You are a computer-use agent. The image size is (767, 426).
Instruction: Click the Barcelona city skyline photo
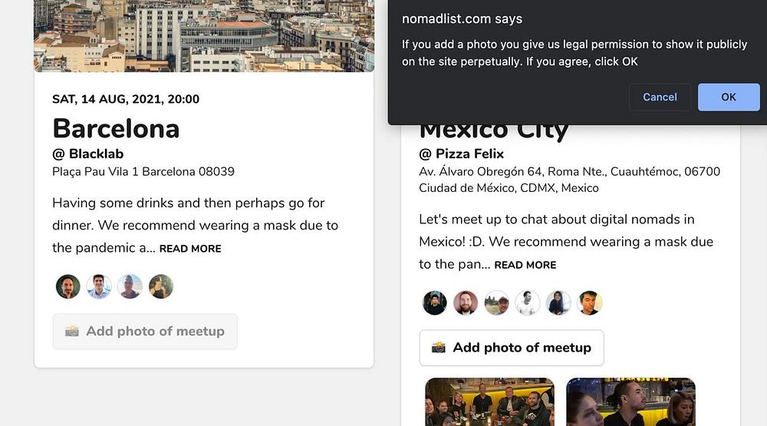pos(204,35)
